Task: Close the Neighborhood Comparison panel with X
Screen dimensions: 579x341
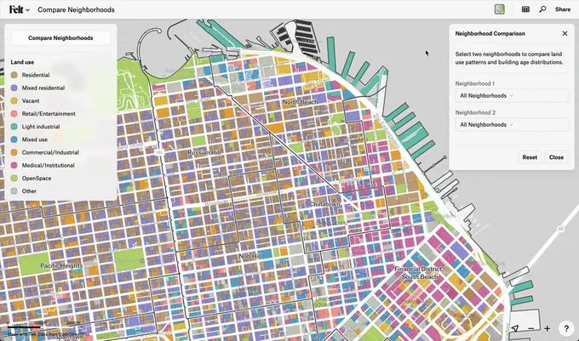Action: click(x=565, y=33)
